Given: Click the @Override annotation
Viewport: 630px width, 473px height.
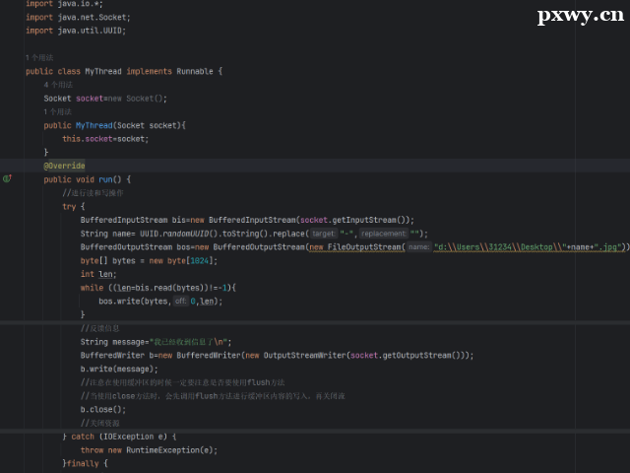Looking at the screenshot, I should (64, 166).
